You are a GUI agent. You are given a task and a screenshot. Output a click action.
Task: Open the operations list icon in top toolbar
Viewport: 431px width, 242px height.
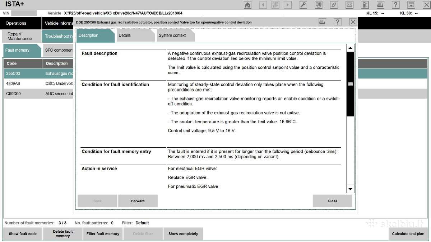(x=275, y=5)
